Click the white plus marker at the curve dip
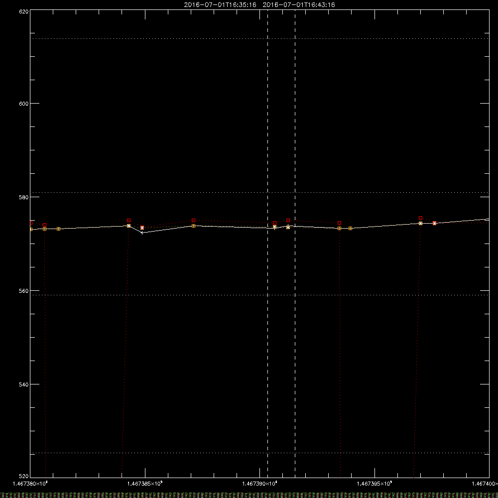 click(x=142, y=233)
